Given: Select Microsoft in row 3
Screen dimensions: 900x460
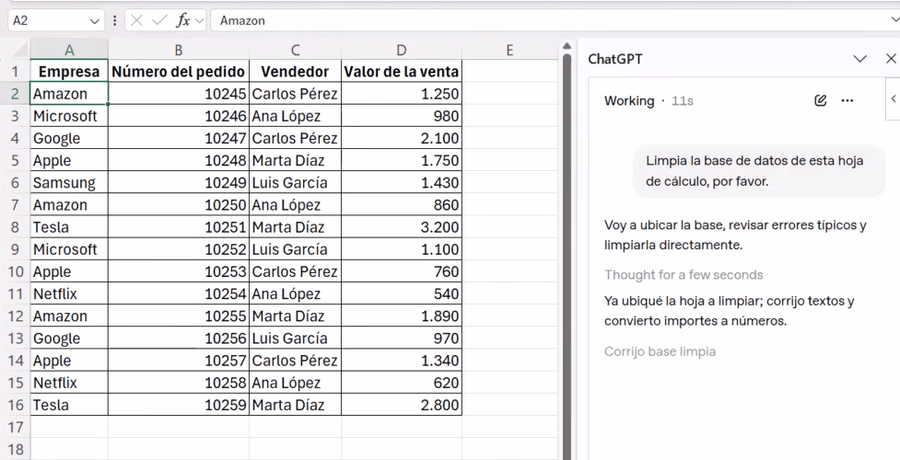Looking at the screenshot, I should 69,116.
